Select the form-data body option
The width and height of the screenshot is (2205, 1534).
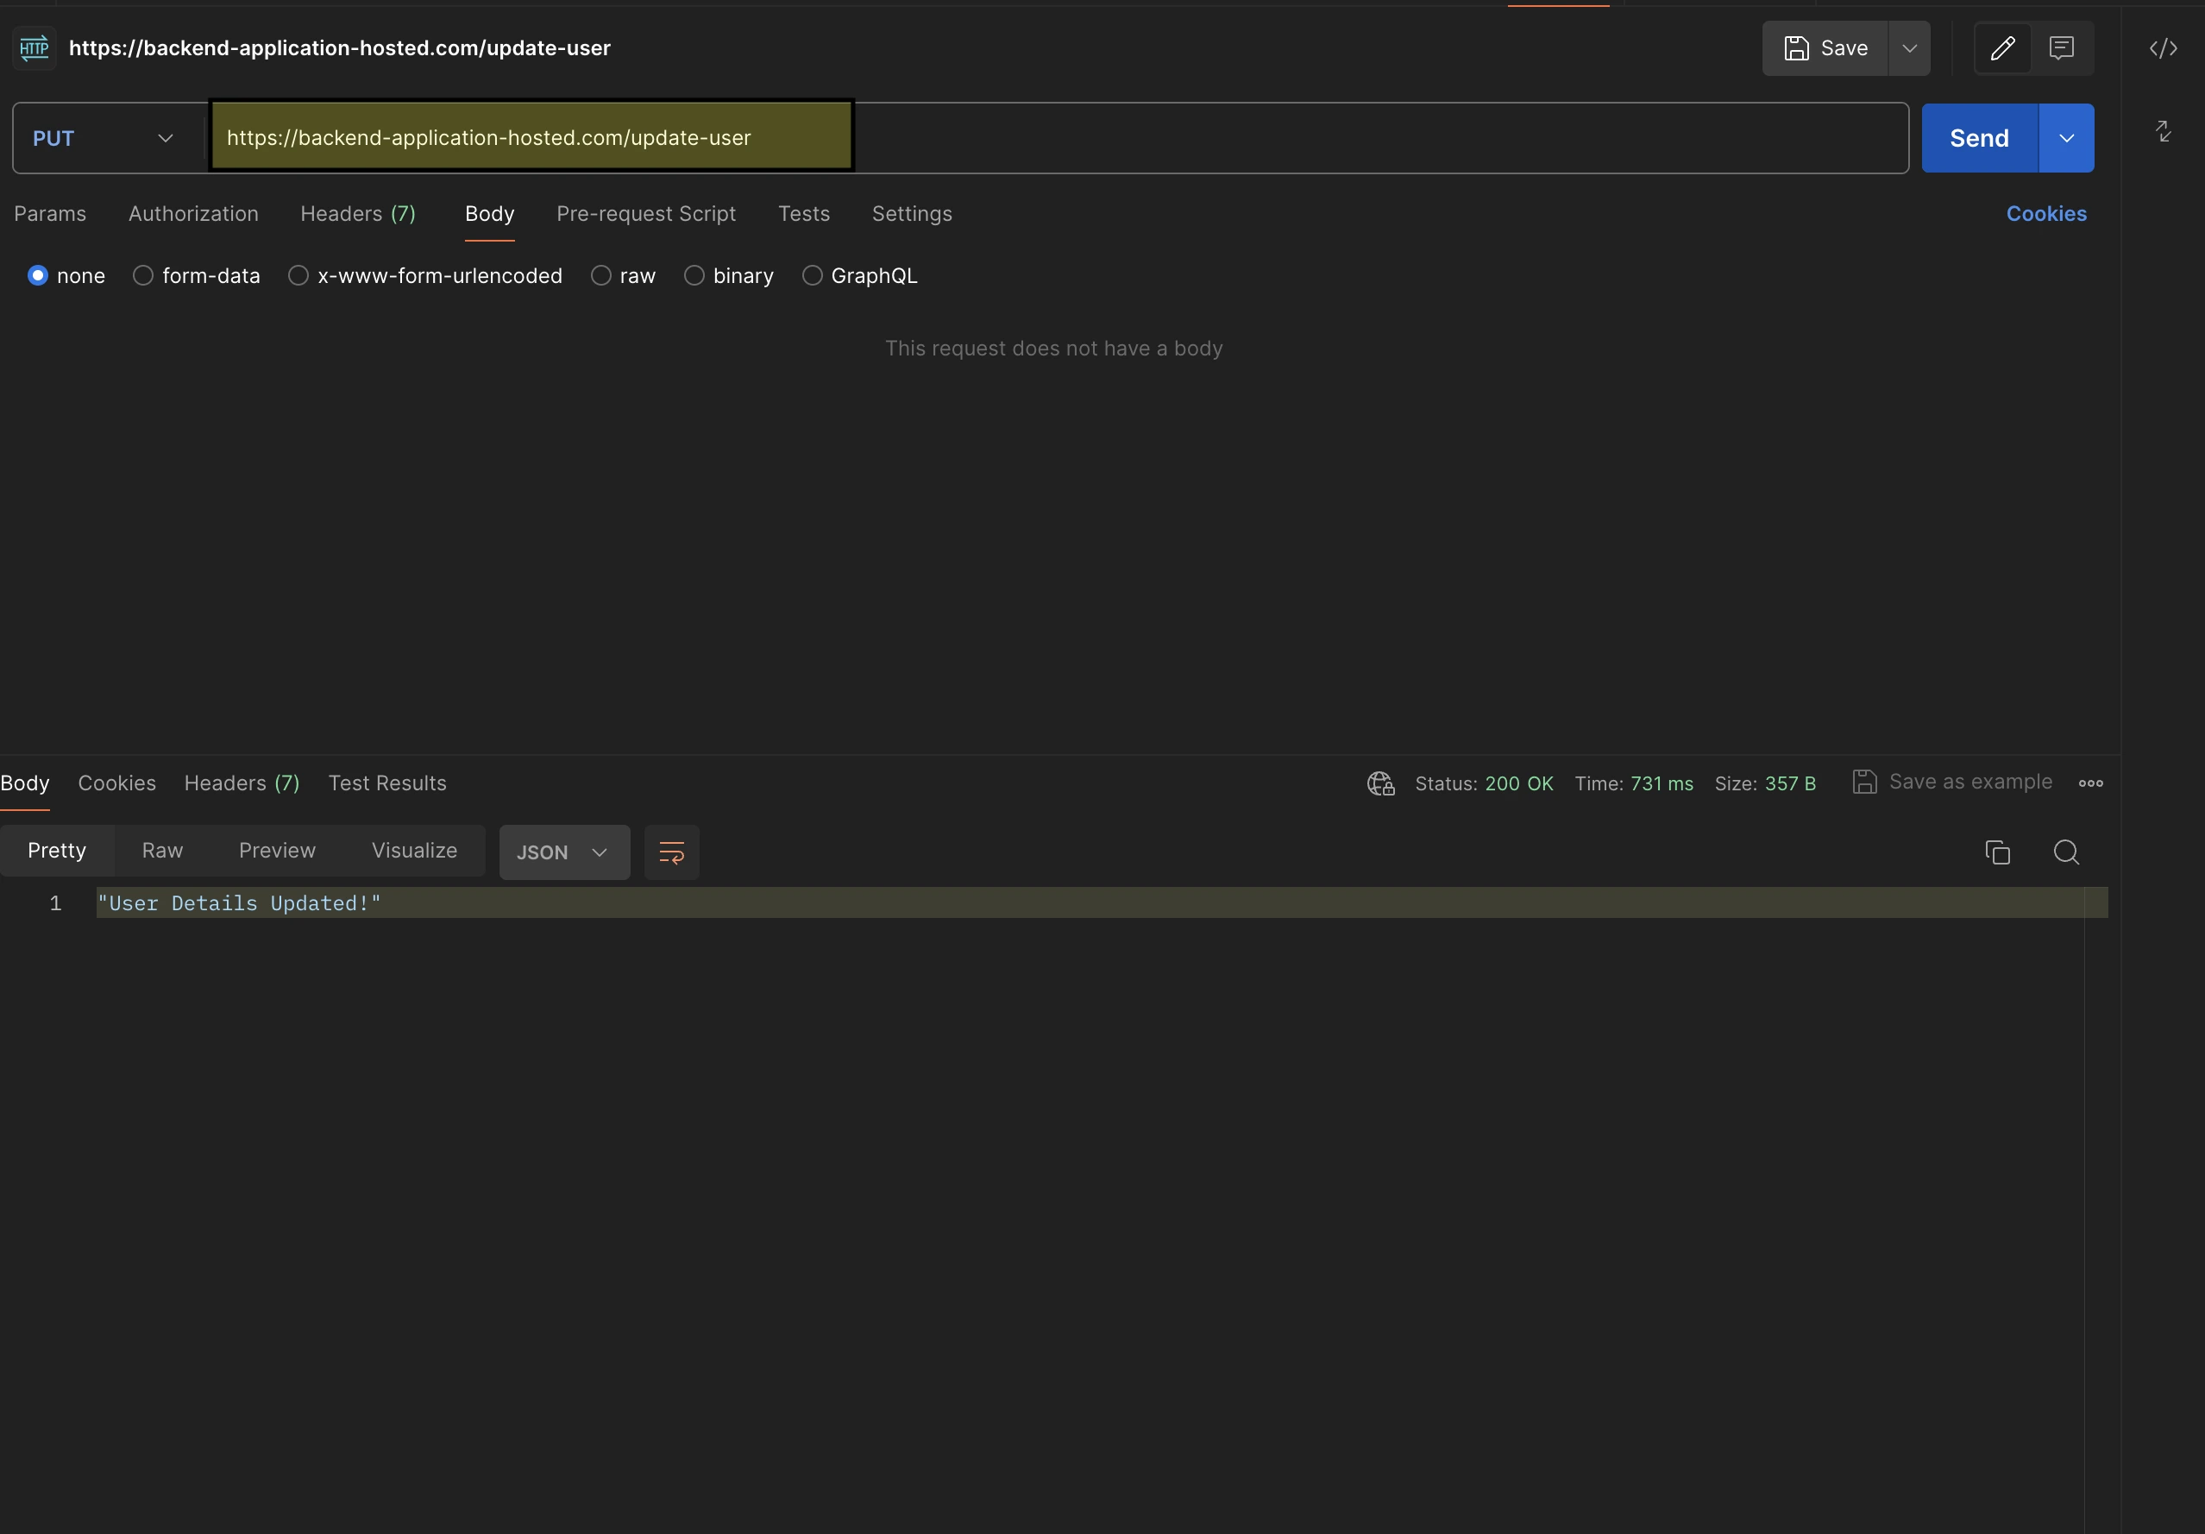pos(143,276)
